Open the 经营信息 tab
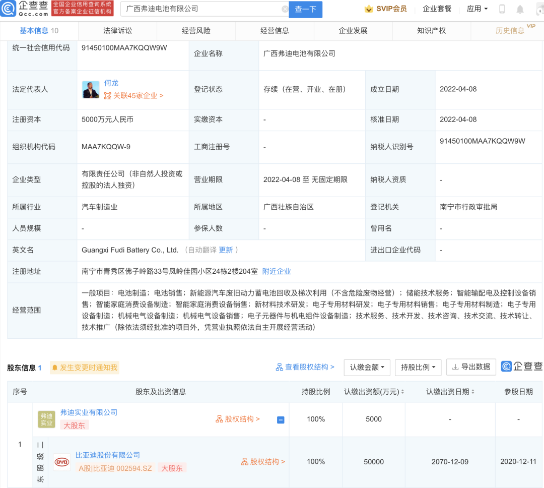 (275, 31)
